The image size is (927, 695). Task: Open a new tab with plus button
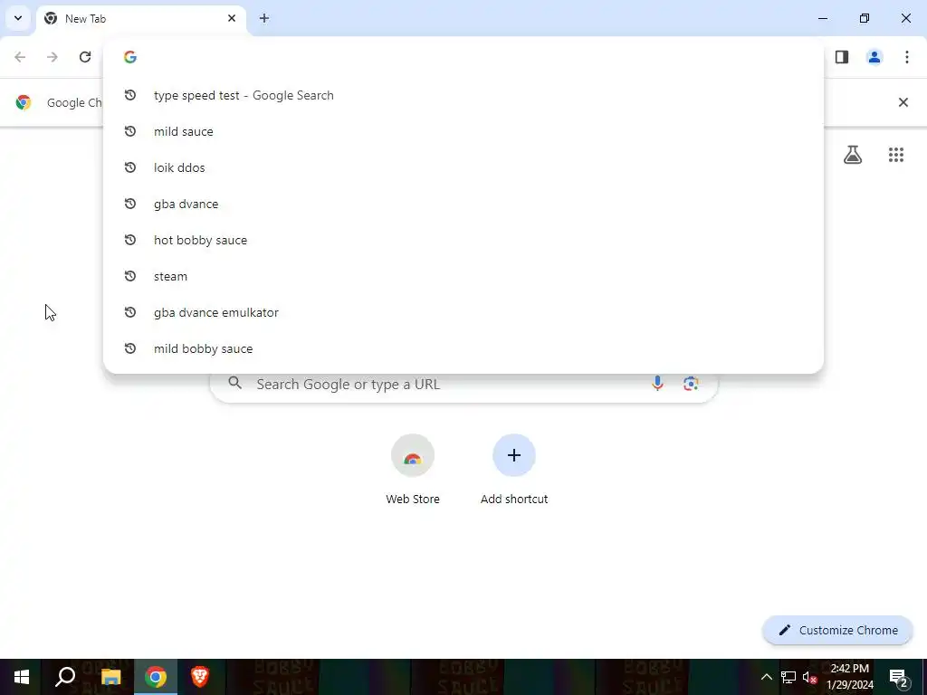(264, 18)
